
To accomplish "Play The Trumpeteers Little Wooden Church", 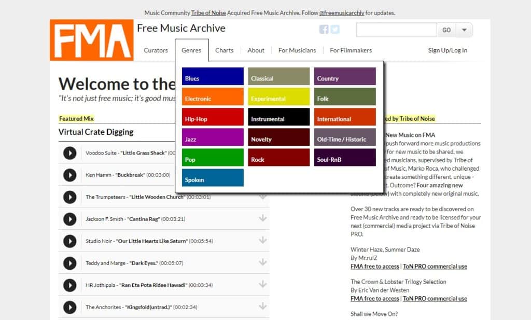I will (70, 197).
